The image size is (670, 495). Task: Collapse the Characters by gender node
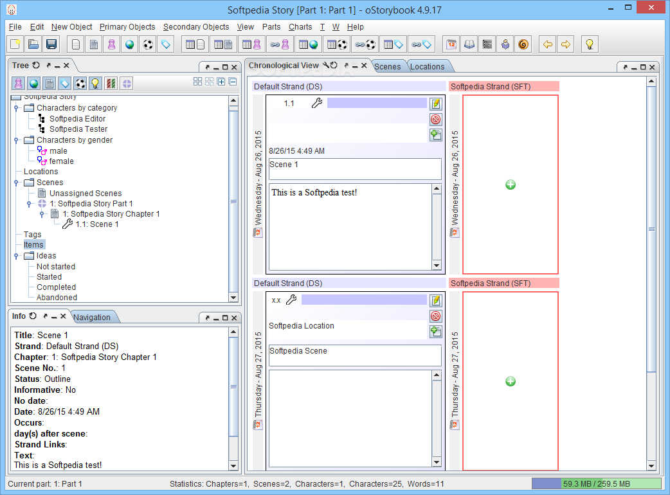coord(16,140)
